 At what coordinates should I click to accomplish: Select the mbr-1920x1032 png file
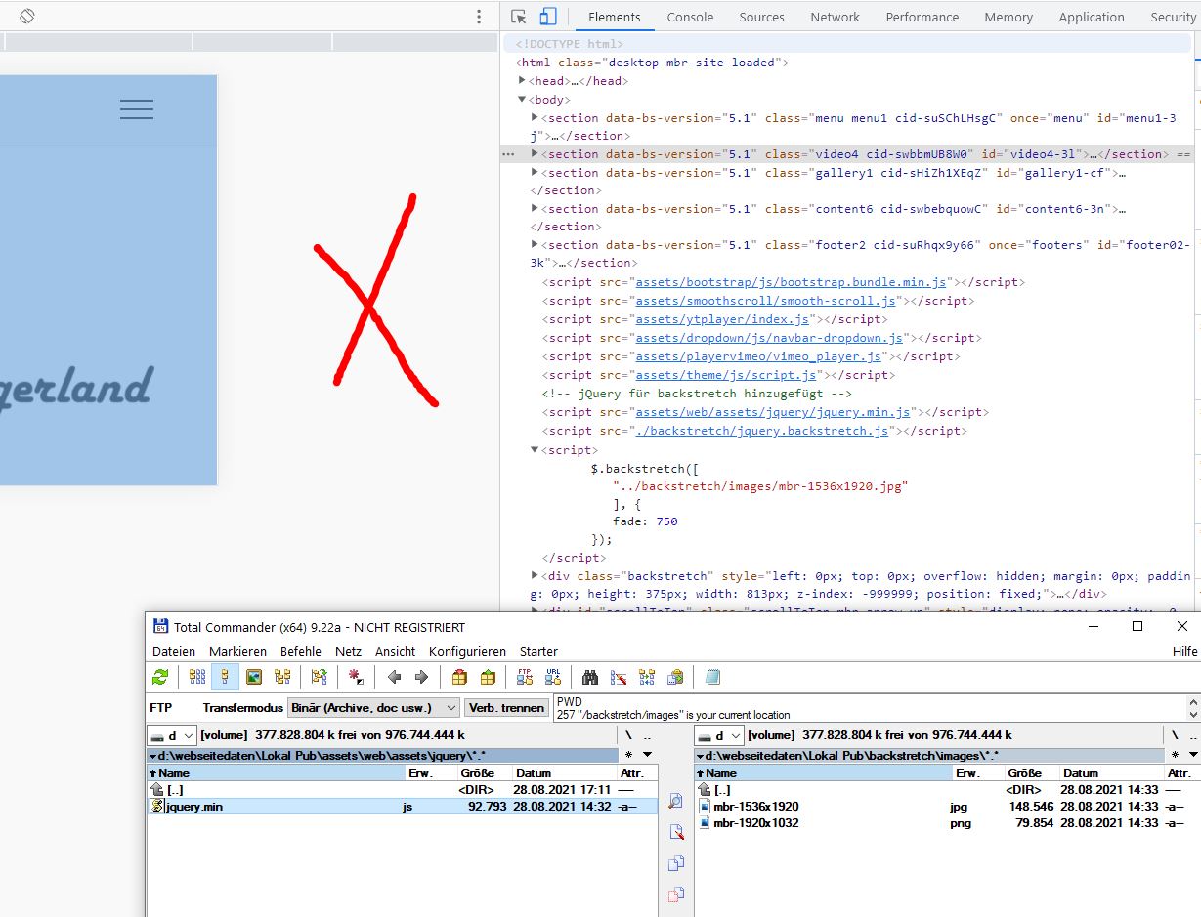(x=755, y=823)
